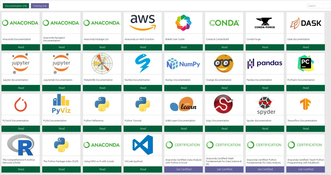This screenshot has height=175, width=331.
Task: Click the Conda-Forge anvil logo
Action: point(265,23)
